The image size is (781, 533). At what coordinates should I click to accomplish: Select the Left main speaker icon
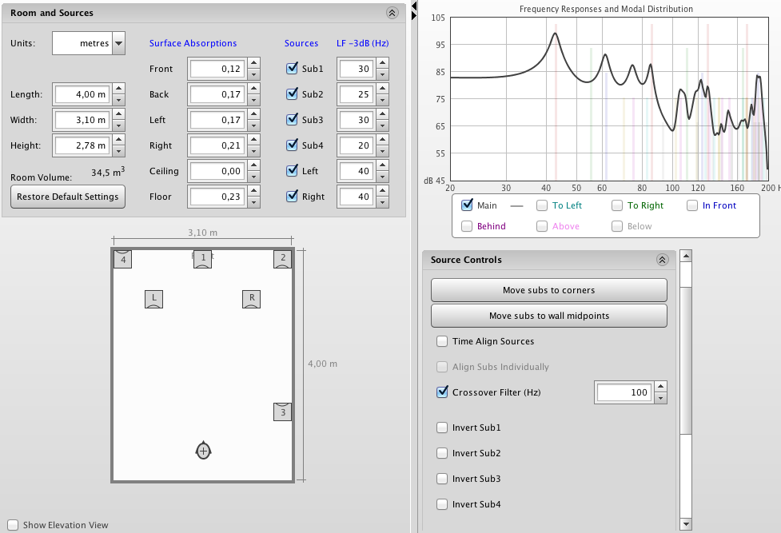click(x=154, y=299)
